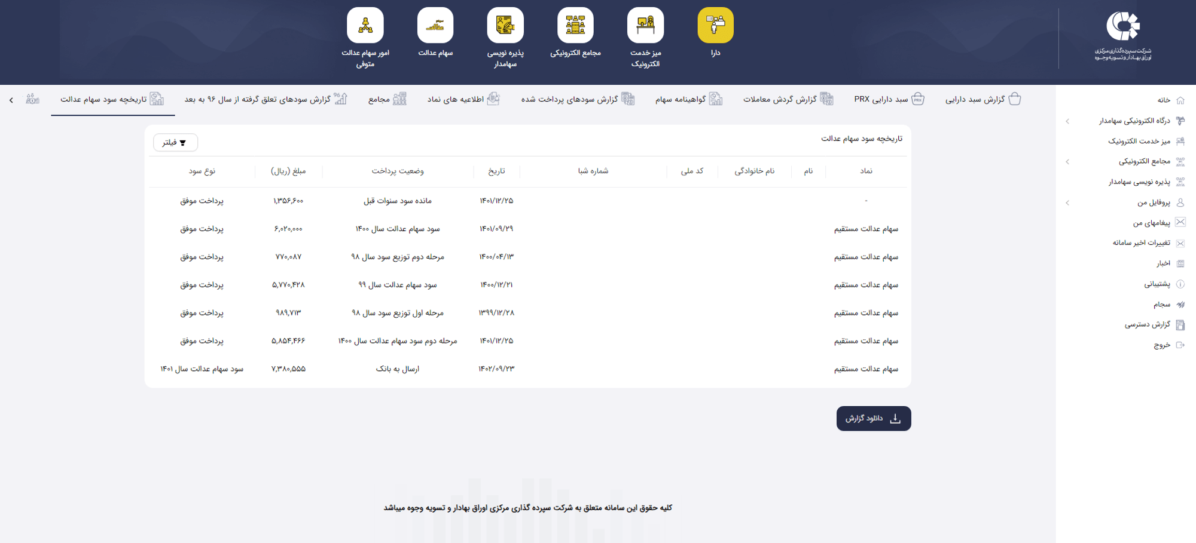This screenshot has height=543, width=1196.
Task: Click the شماره شبا column header
Action: coord(593,171)
